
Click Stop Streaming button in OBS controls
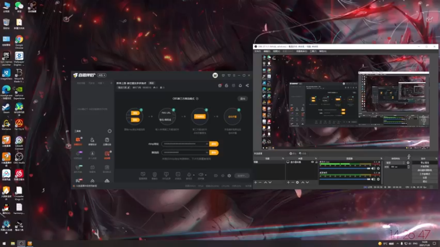click(x=425, y=162)
